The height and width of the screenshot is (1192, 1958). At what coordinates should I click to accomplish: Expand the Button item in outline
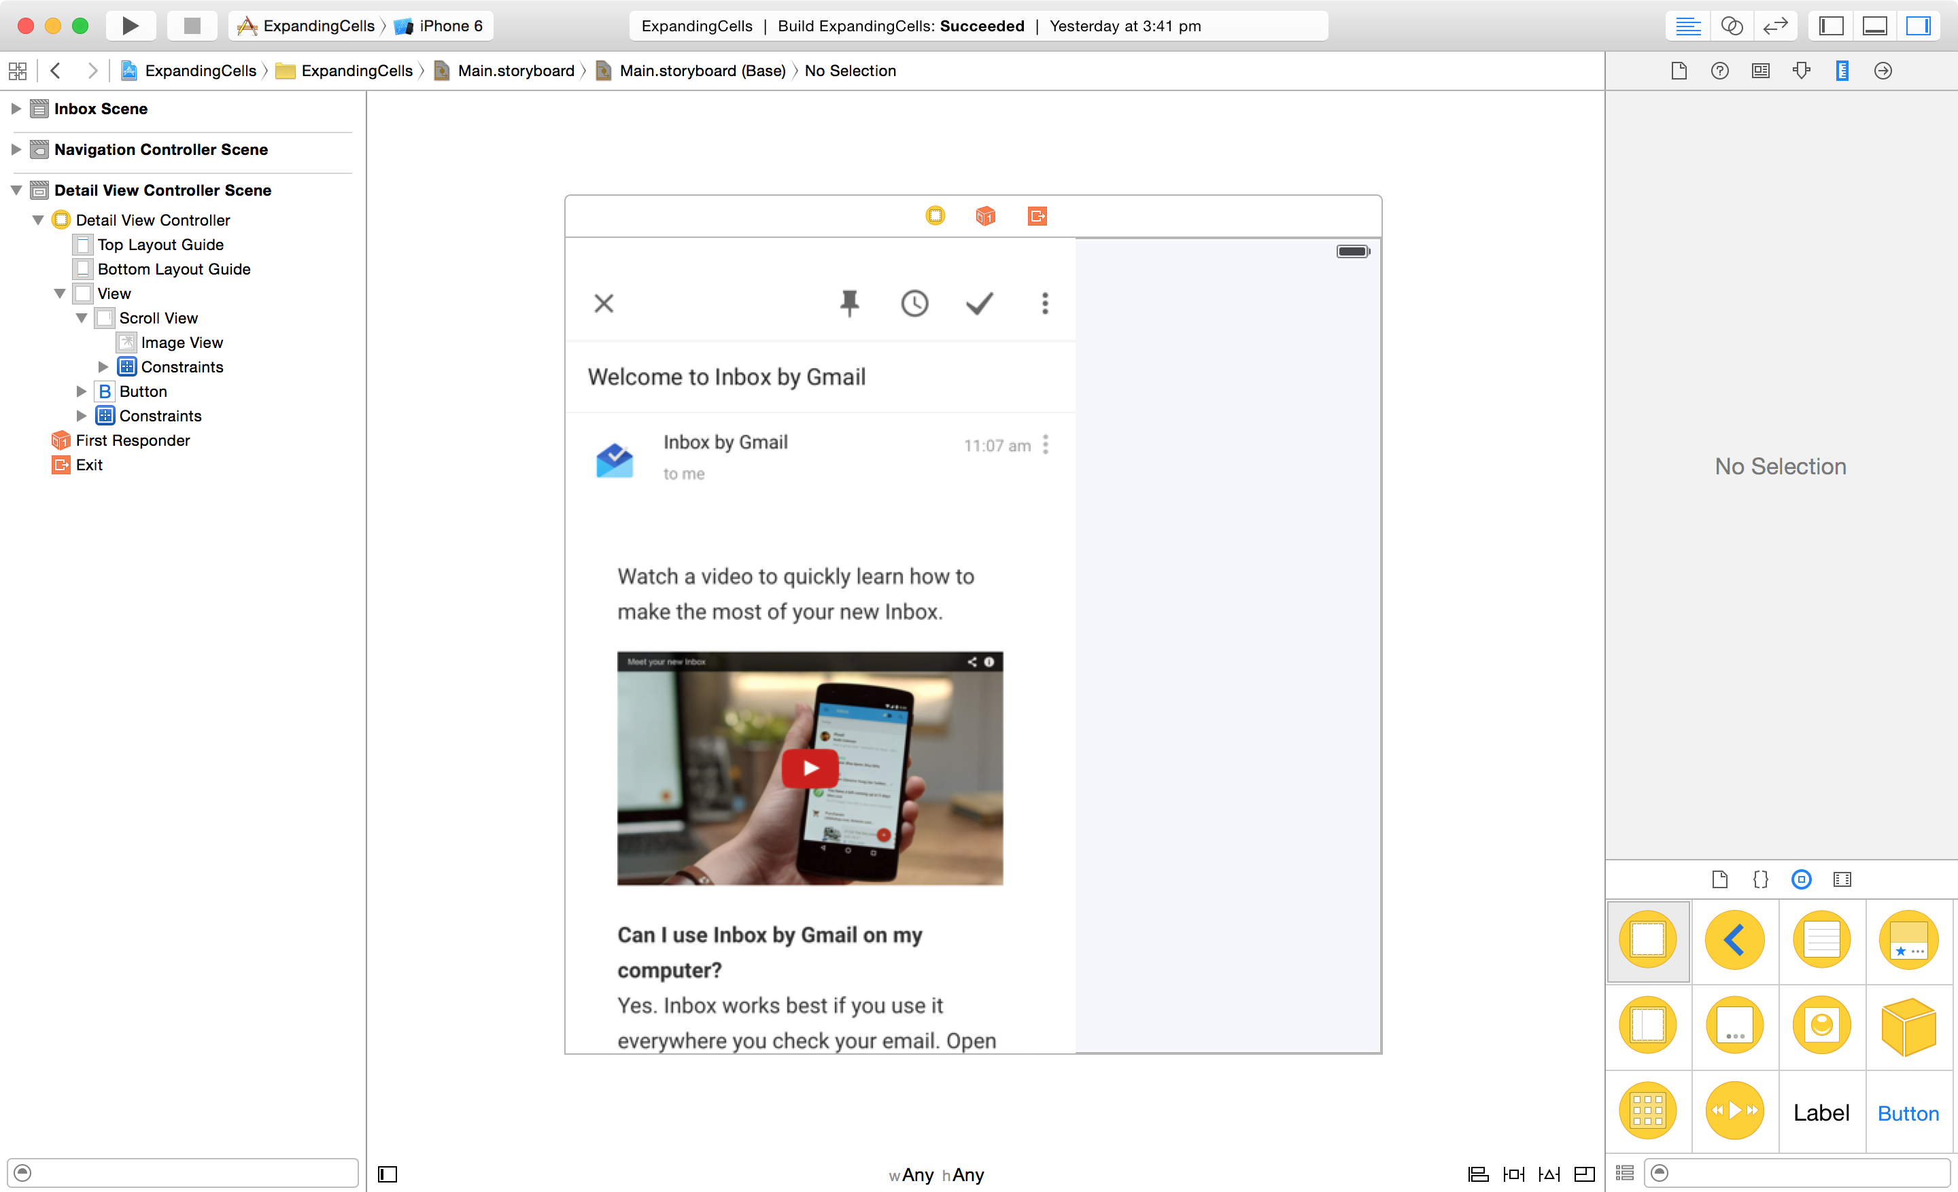coord(81,391)
